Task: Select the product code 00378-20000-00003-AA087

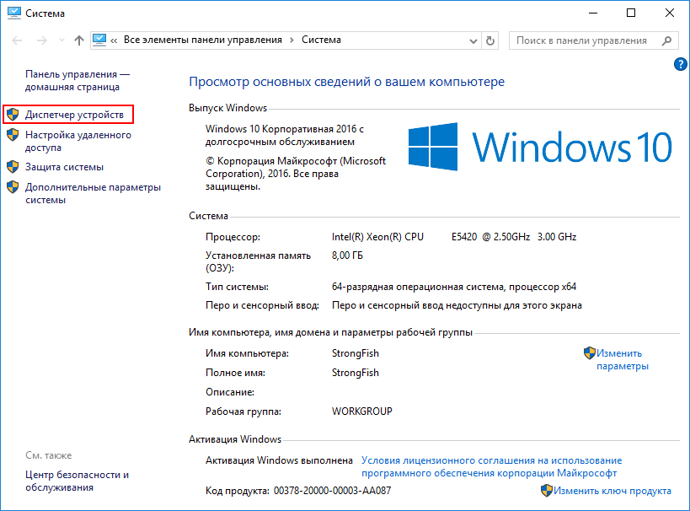Action: 332,491
